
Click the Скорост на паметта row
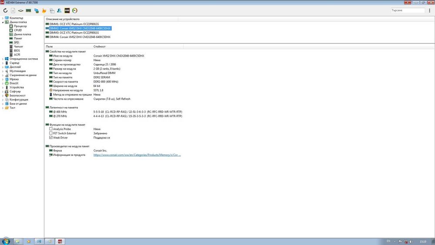coord(114,81)
